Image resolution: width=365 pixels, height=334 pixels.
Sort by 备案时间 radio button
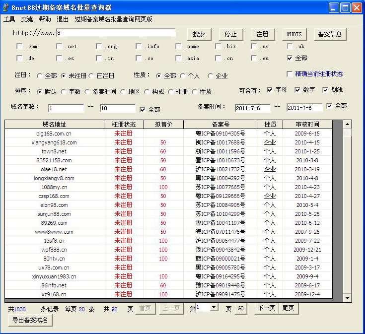tap(87, 92)
